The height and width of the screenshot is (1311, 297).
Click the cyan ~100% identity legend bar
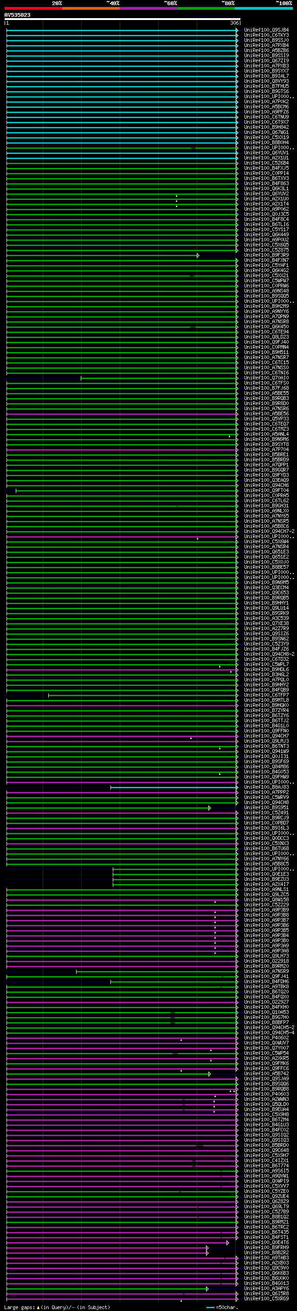[264, 8]
